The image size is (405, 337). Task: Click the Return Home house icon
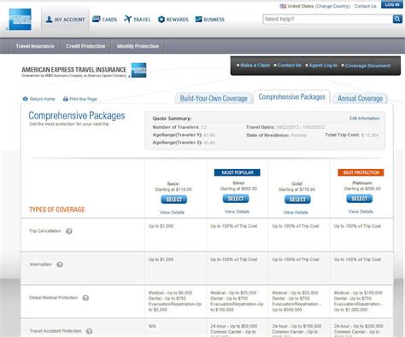[25, 99]
